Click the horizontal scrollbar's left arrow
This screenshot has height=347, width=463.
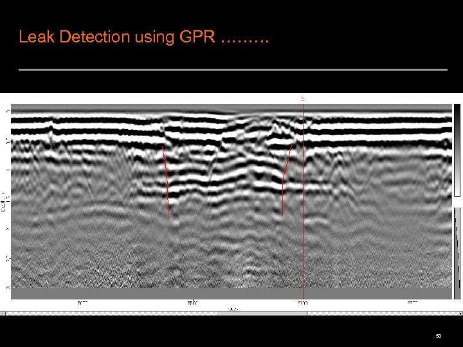click(3, 314)
